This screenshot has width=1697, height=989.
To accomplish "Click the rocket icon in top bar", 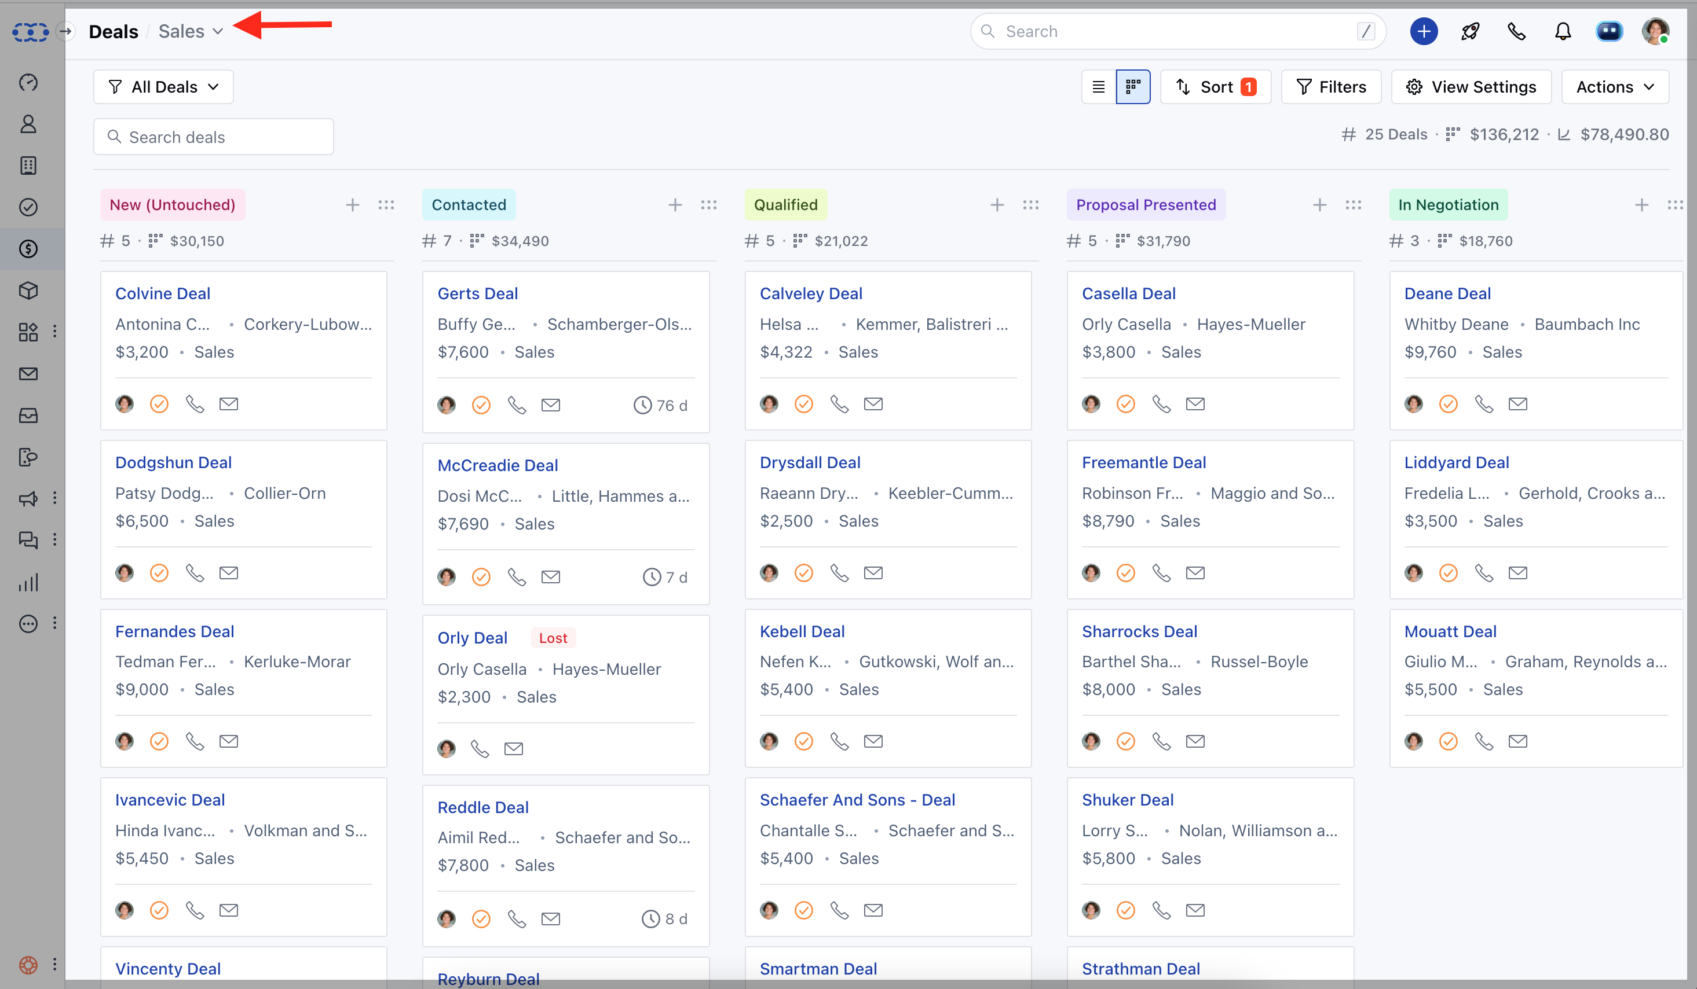I will (1471, 32).
